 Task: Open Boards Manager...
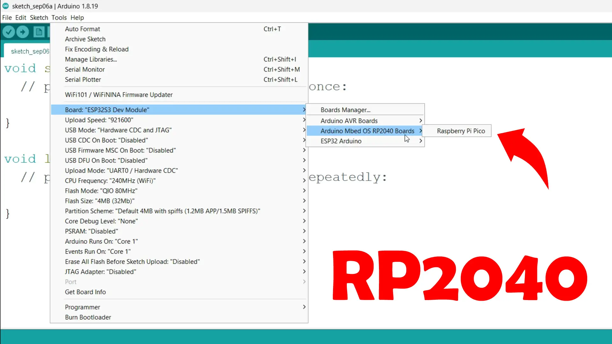pos(365,110)
